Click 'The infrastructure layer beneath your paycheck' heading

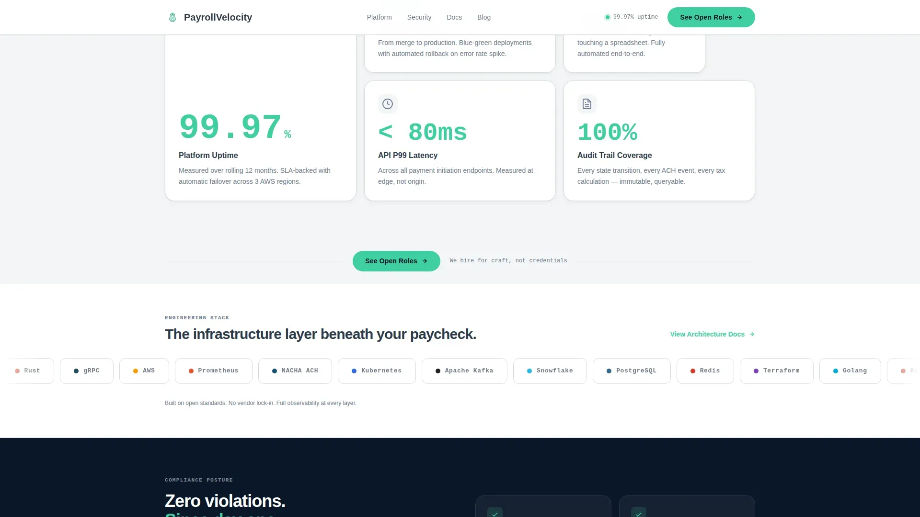click(x=321, y=334)
